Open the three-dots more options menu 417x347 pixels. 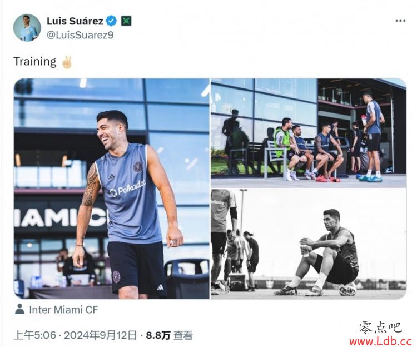pyautogui.click(x=400, y=21)
